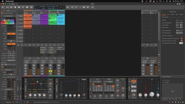Image resolution: width=185 pixels, height=104 pixels.
Task: Toggle the automation write icon in transport
Action: 23,7
